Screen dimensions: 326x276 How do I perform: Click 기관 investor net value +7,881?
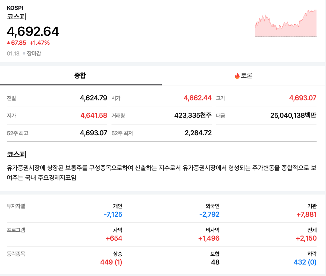tap(306, 214)
